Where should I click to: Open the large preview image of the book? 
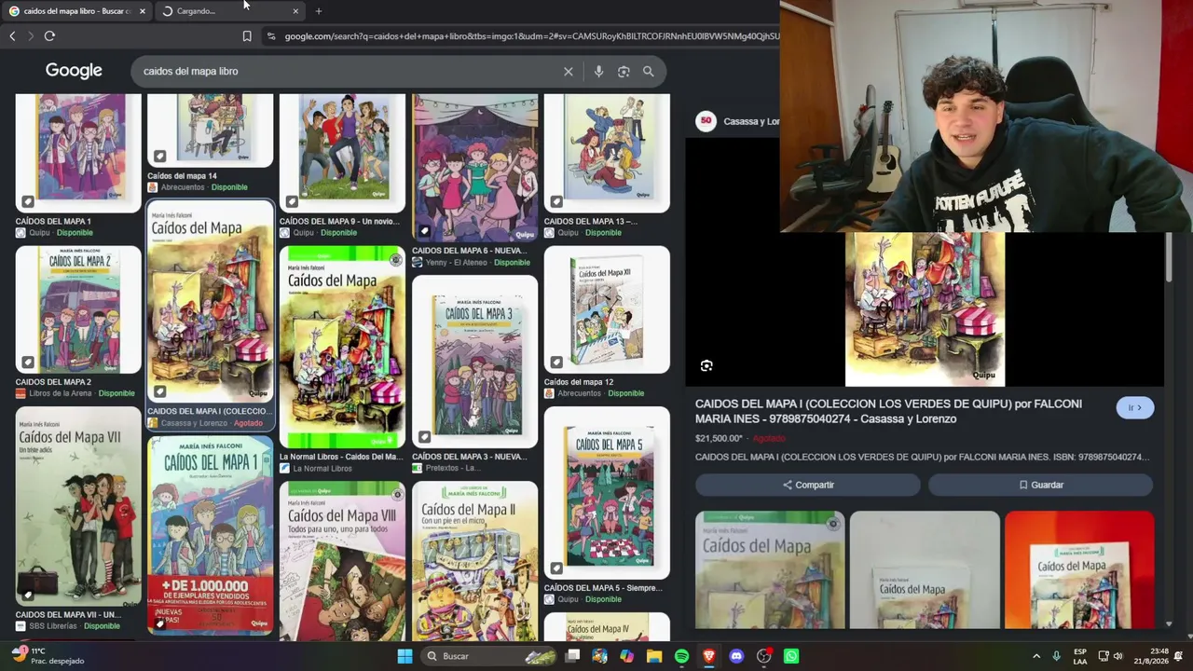[925, 308]
